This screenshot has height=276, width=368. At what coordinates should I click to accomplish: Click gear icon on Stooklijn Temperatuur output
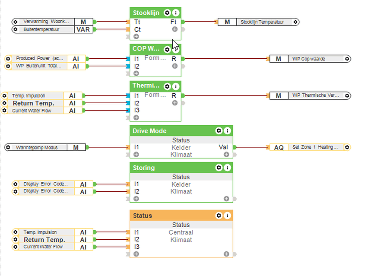[295, 22]
